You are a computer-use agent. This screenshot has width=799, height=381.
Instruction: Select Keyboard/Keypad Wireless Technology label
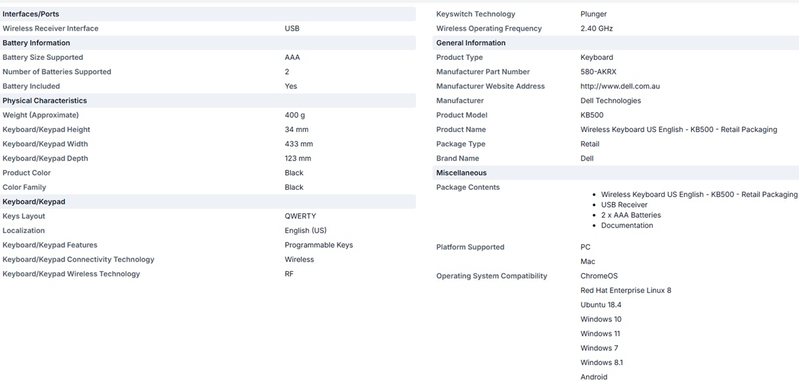(x=71, y=274)
